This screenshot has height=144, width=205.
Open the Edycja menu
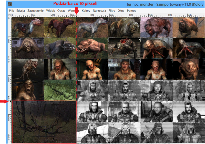[20, 11]
